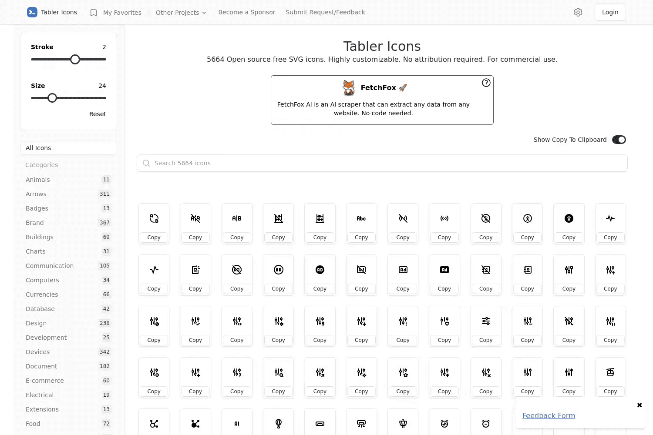
Task: Filter by Food category
Action: [x=68, y=424]
